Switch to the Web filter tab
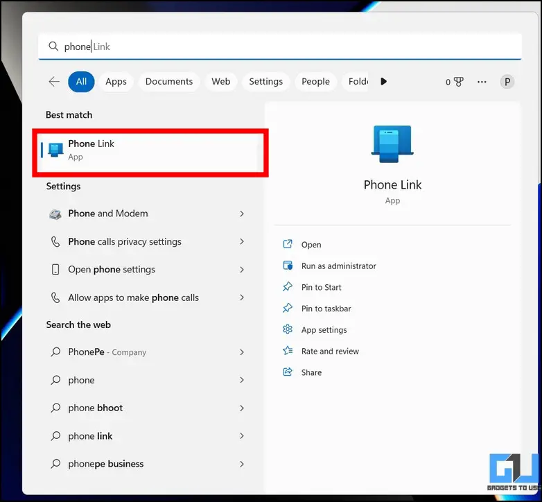The height and width of the screenshot is (502, 542). (221, 82)
